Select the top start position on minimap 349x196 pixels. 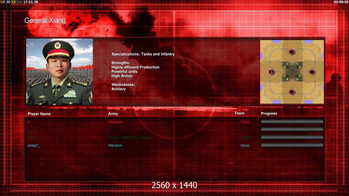292,52
